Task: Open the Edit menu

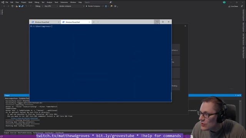Action: pos(12,2)
